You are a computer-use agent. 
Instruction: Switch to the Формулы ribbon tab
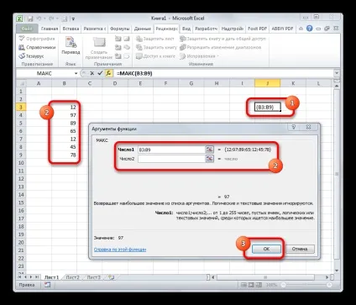tap(119, 29)
